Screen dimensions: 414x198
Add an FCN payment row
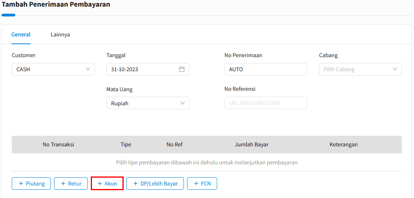pos(202,184)
